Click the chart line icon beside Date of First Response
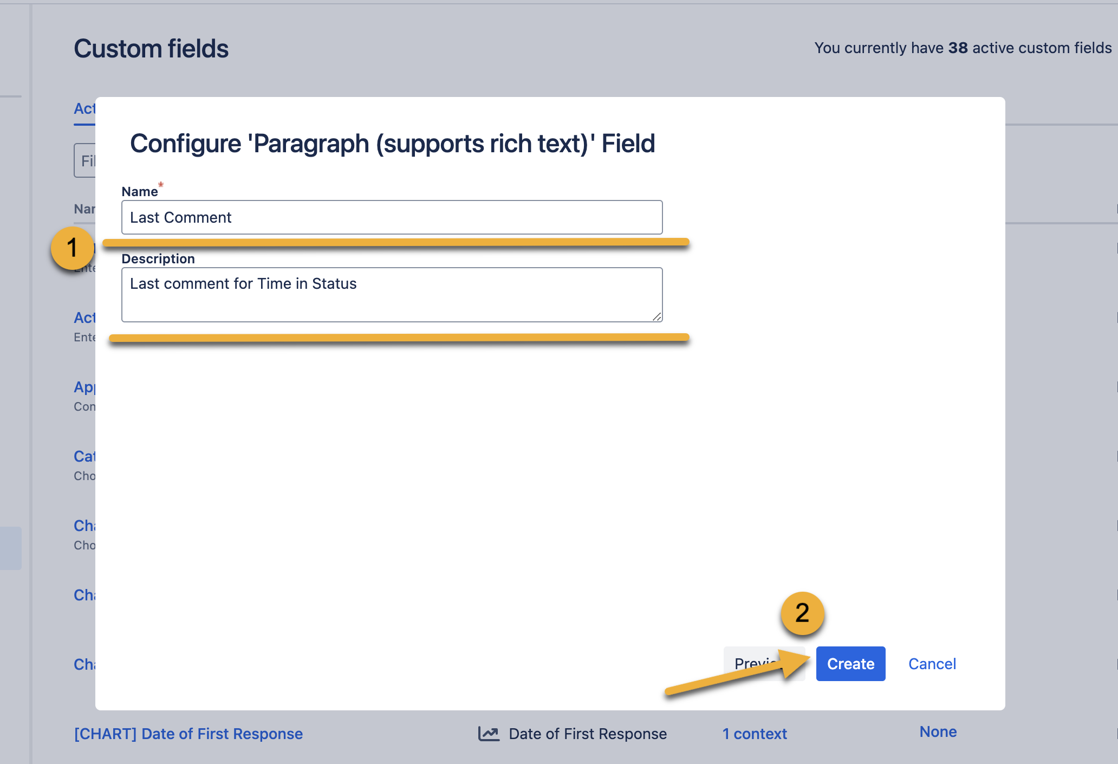Screen dimensions: 1118x764 click(489, 733)
